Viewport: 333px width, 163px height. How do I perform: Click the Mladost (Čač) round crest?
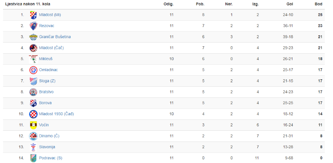click(33, 48)
